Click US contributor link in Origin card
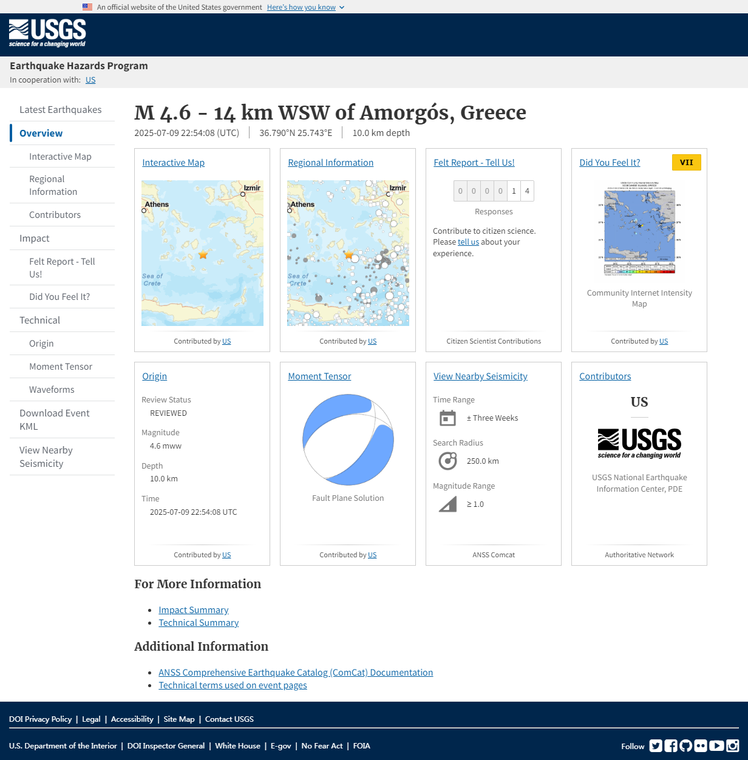This screenshot has height=760, width=748. coord(226,555)
